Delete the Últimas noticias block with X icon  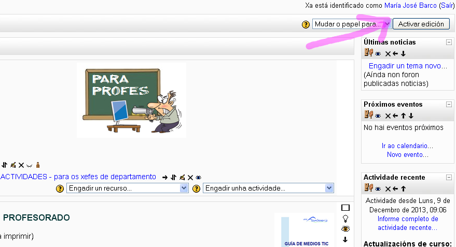coord(388,53)
